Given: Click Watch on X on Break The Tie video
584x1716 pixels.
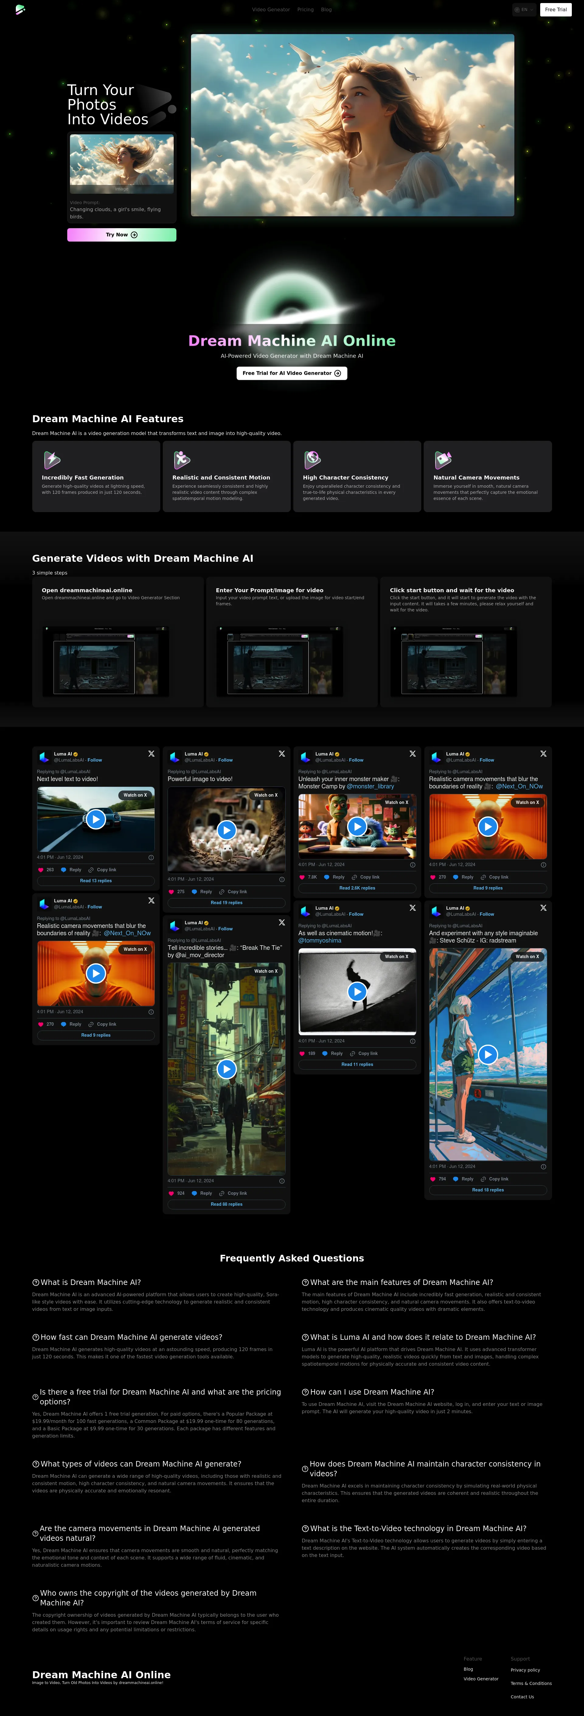Looking at the screenshot, I should [266, 971].
